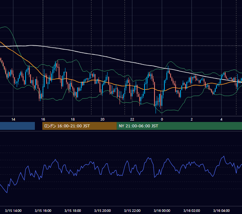Click the 3/15 22:00 time label
The width and height of the screenshot is (242, 214).
[132, 210]
